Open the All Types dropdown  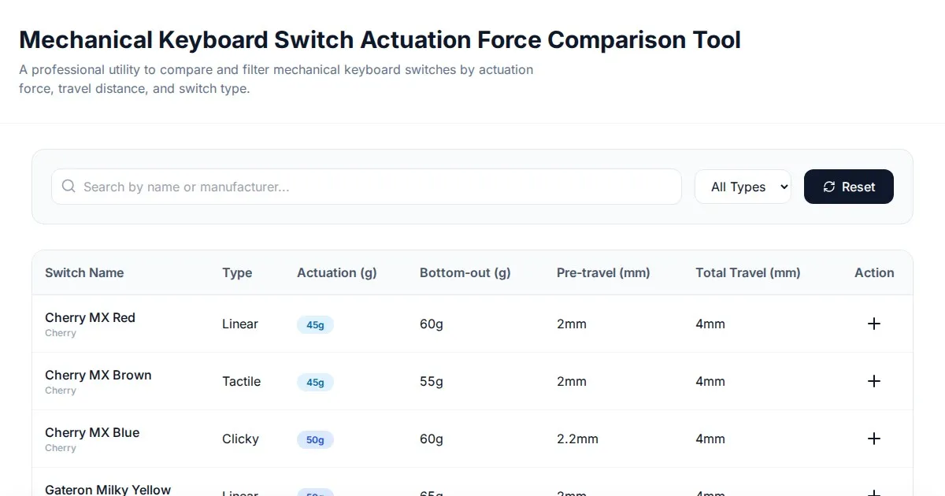click(x=742, y=187)
